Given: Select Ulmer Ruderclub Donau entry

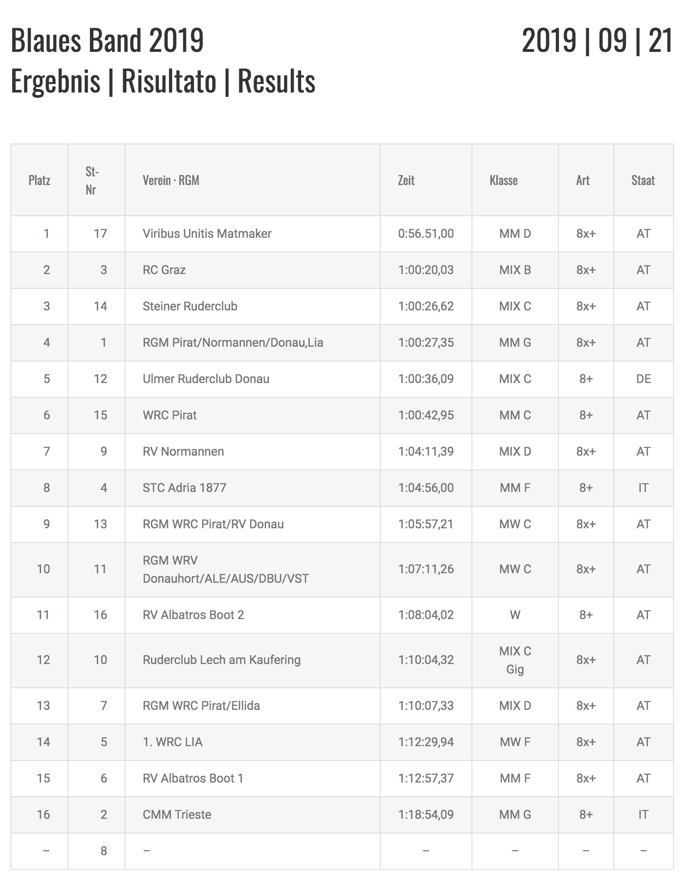Looking at the screenshot, I should [x=206, y=379].
